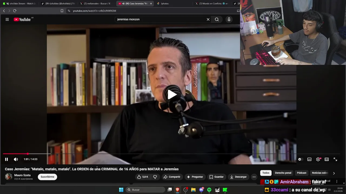This screenshot has height=194, width=346.
Task: Toggle subtitles with the captions icon
Action: click(310, 159)
